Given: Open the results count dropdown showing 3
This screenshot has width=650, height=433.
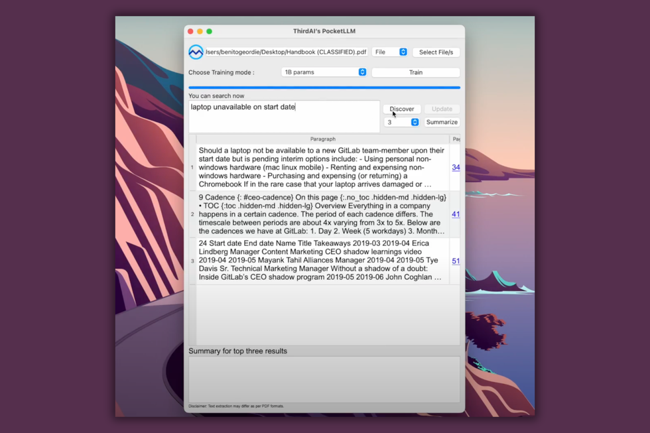Looking at the screenshot, I should 402,122.
